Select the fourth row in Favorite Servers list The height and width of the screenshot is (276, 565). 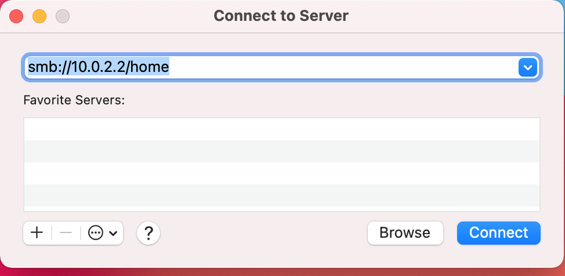(282, 195)
